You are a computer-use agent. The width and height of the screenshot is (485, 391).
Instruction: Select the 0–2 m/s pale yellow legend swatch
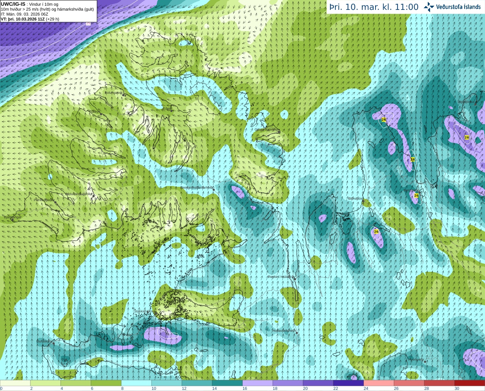15,383
